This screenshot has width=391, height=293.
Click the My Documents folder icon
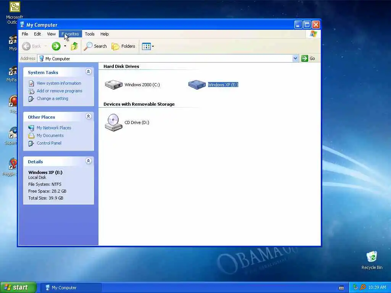[x=31, y=136]
